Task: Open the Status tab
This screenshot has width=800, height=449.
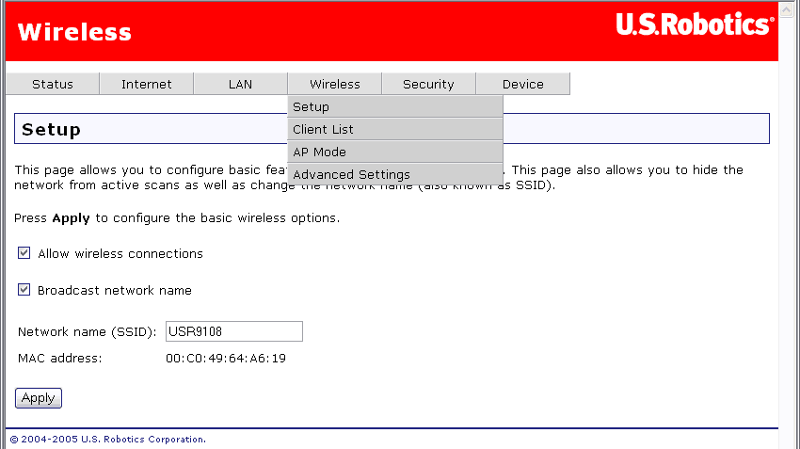Action: click(x=53, y=84)
